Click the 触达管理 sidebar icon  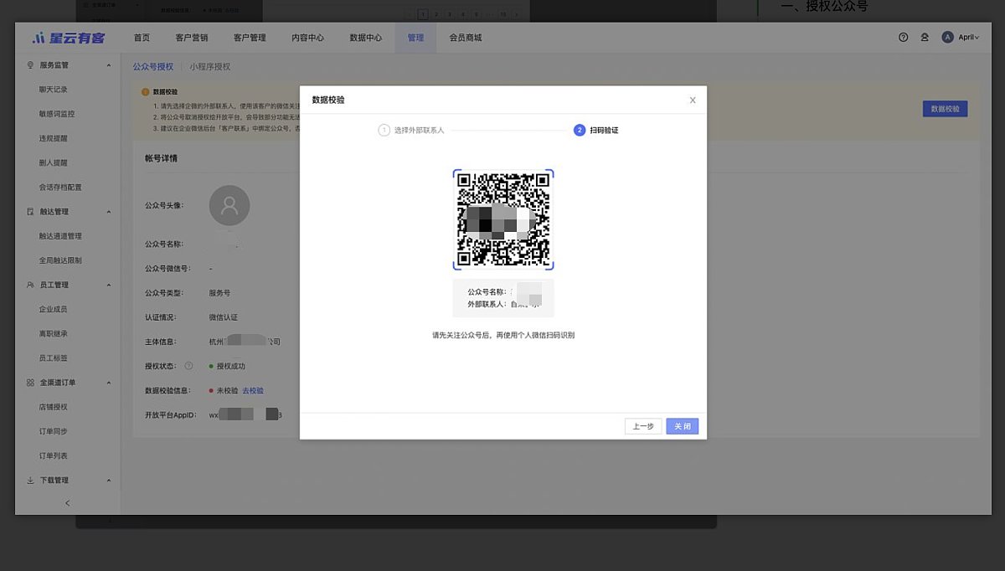[x=31, y=212]
